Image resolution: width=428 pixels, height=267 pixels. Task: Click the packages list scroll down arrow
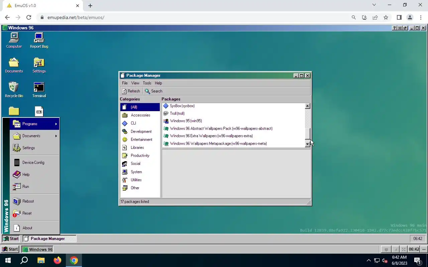pos(308,144)
